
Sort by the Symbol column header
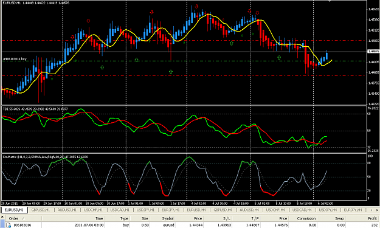pyautogui.click(x=168, y=218)
